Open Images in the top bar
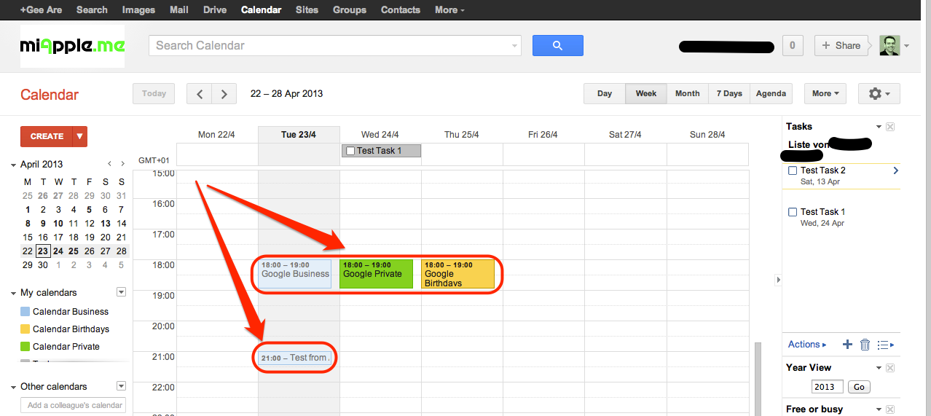The width and height of the screenshot is (931, 416). 138,9
